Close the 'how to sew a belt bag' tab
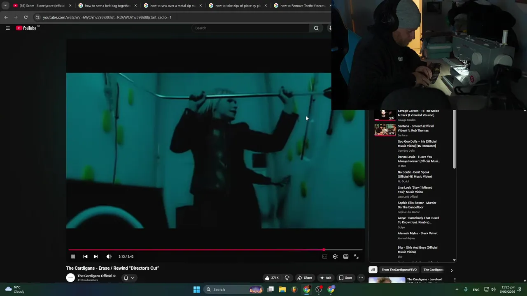The width and height of the screenshot is (527, 296). pos(135,6)
